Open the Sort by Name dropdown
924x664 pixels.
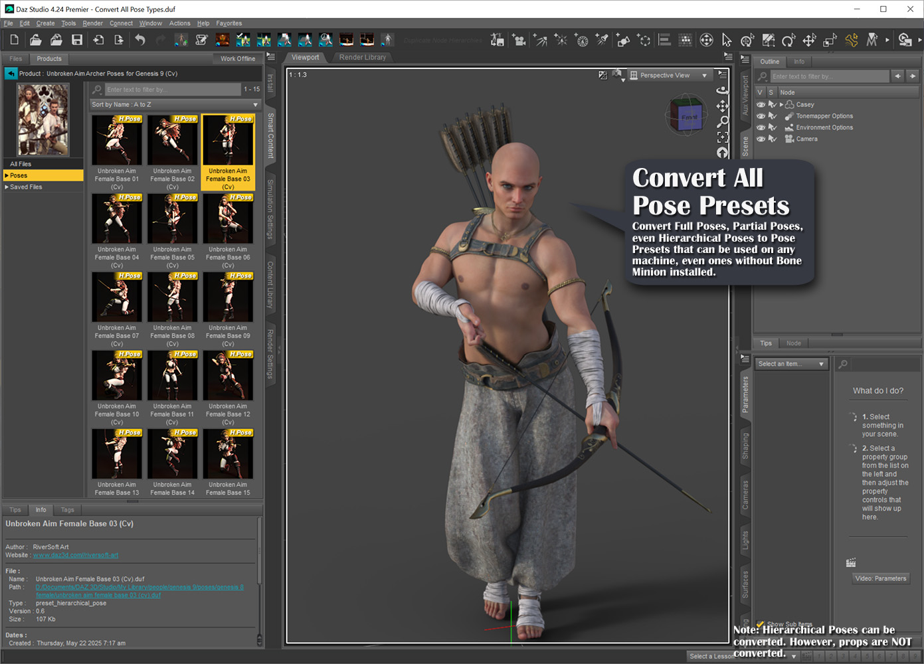[x=174, y=104]
